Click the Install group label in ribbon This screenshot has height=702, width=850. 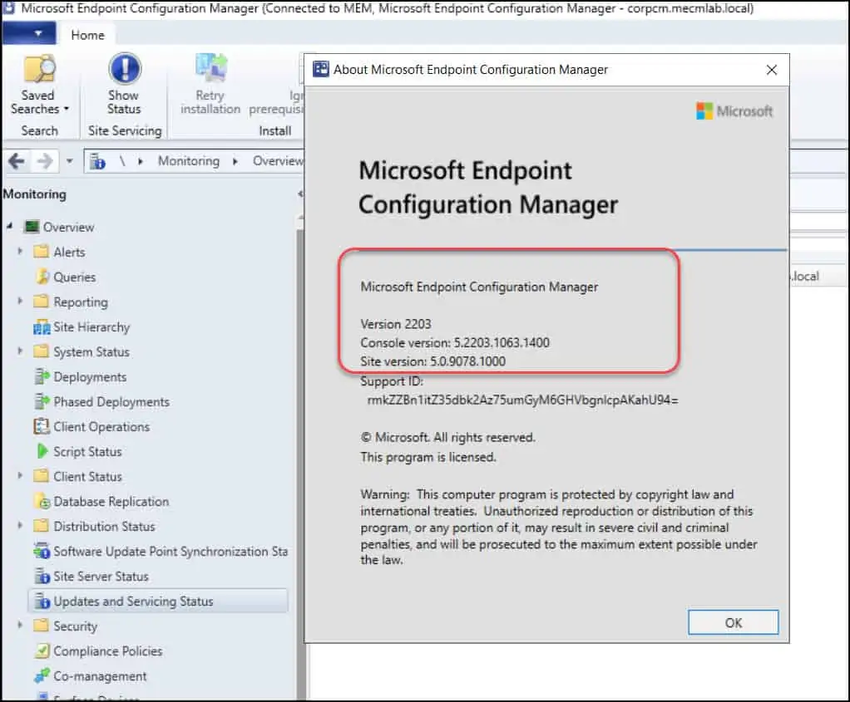coord(274,130)
